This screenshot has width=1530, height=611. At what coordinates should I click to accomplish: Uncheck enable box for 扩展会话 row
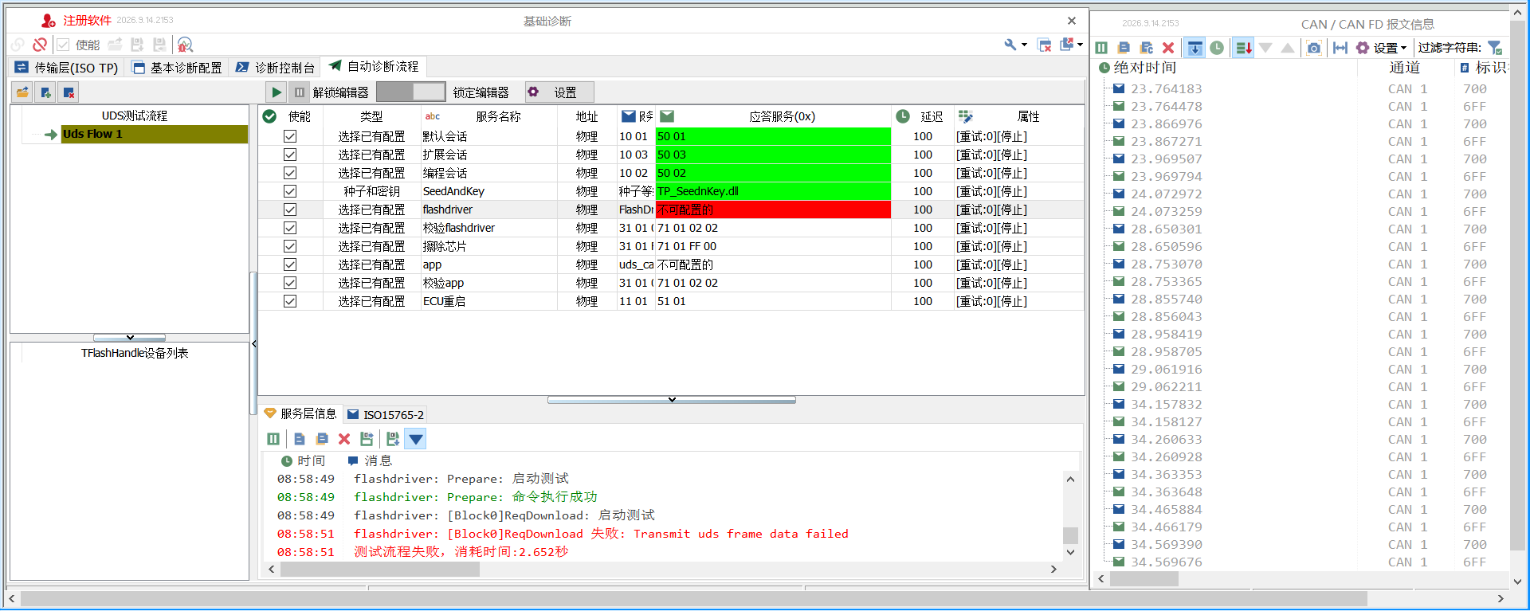pyautogui.click(x=290, y=155)
